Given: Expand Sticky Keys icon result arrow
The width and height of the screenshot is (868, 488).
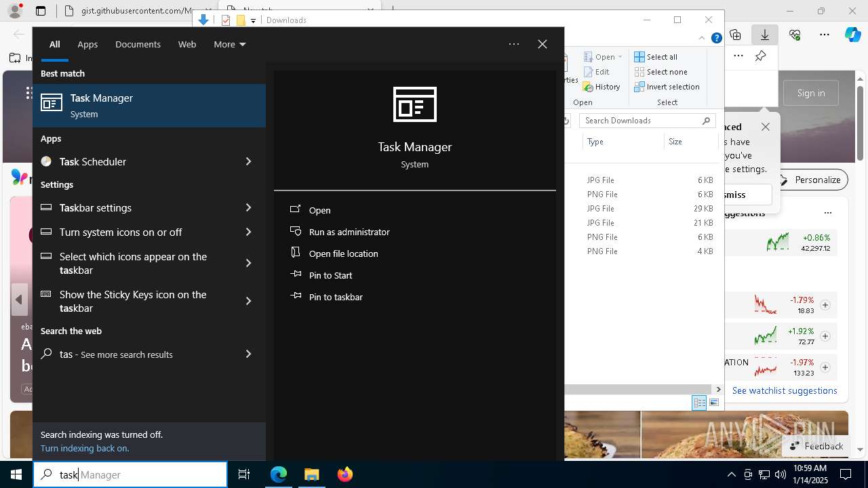Looking at the screenshot, I should 248,301.
